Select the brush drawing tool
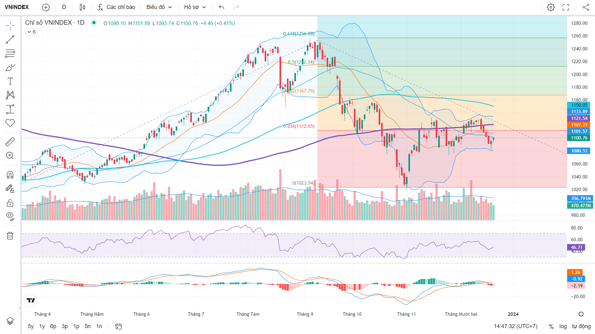 [10, 67]
